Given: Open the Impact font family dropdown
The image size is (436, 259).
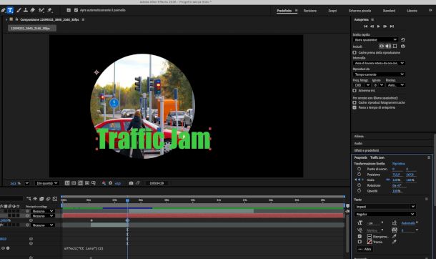Looking at the screenshot, I should (385, 207).
